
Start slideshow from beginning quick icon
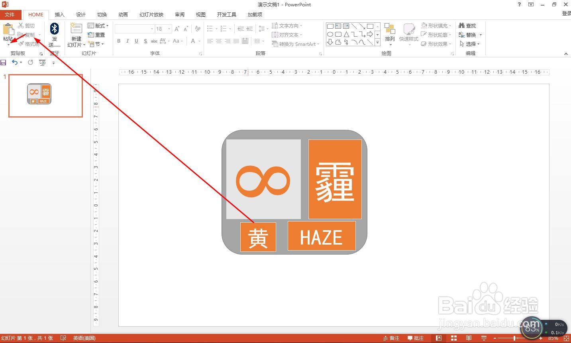click(x=42, y=63)
